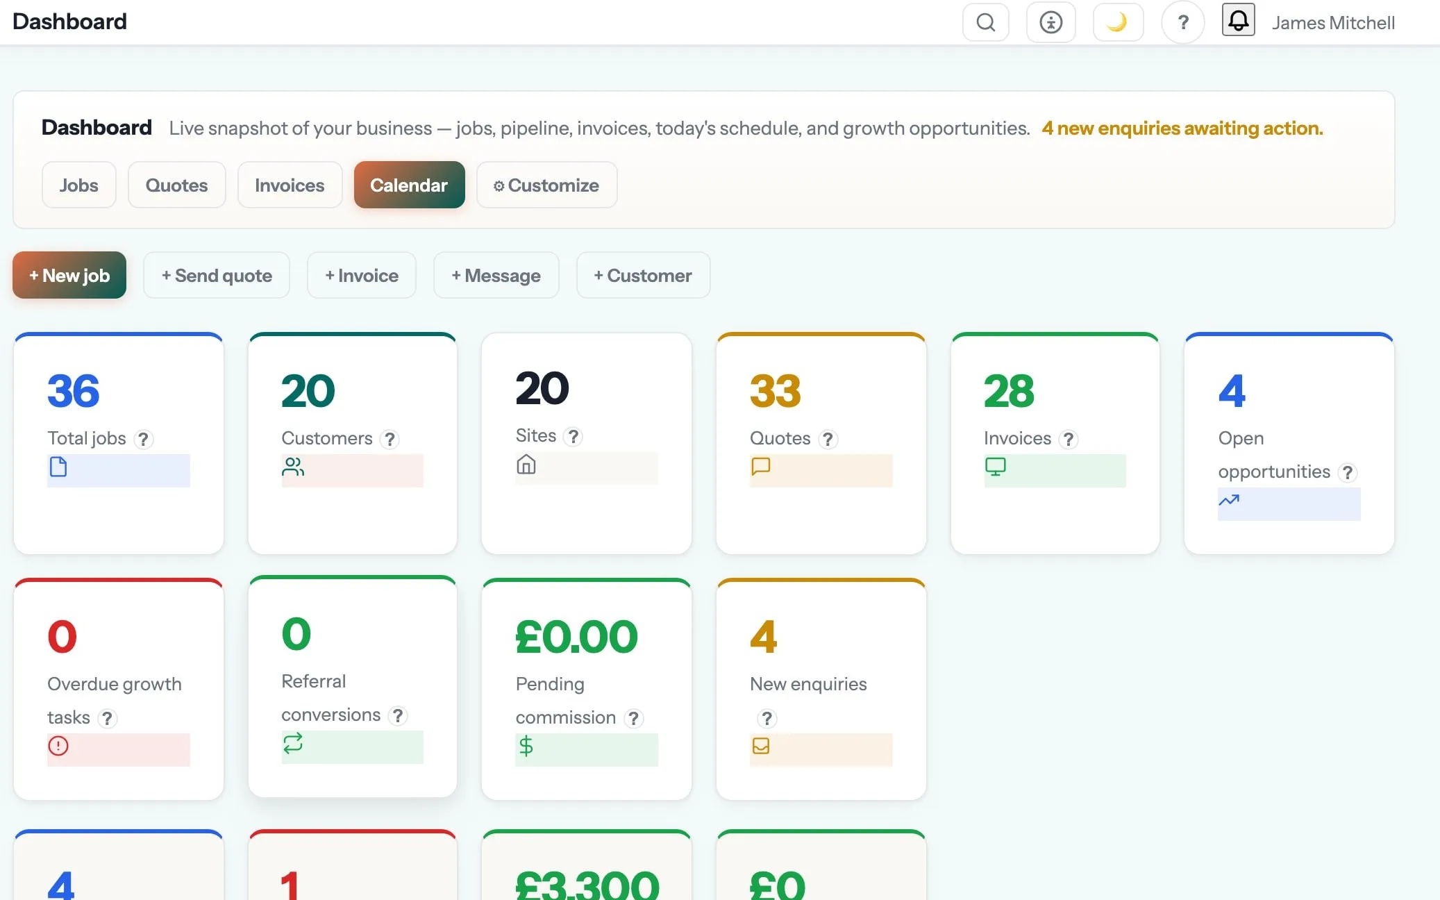Click the people icon on Customers card
The image size is (1440, 900).
coord(292,467)
